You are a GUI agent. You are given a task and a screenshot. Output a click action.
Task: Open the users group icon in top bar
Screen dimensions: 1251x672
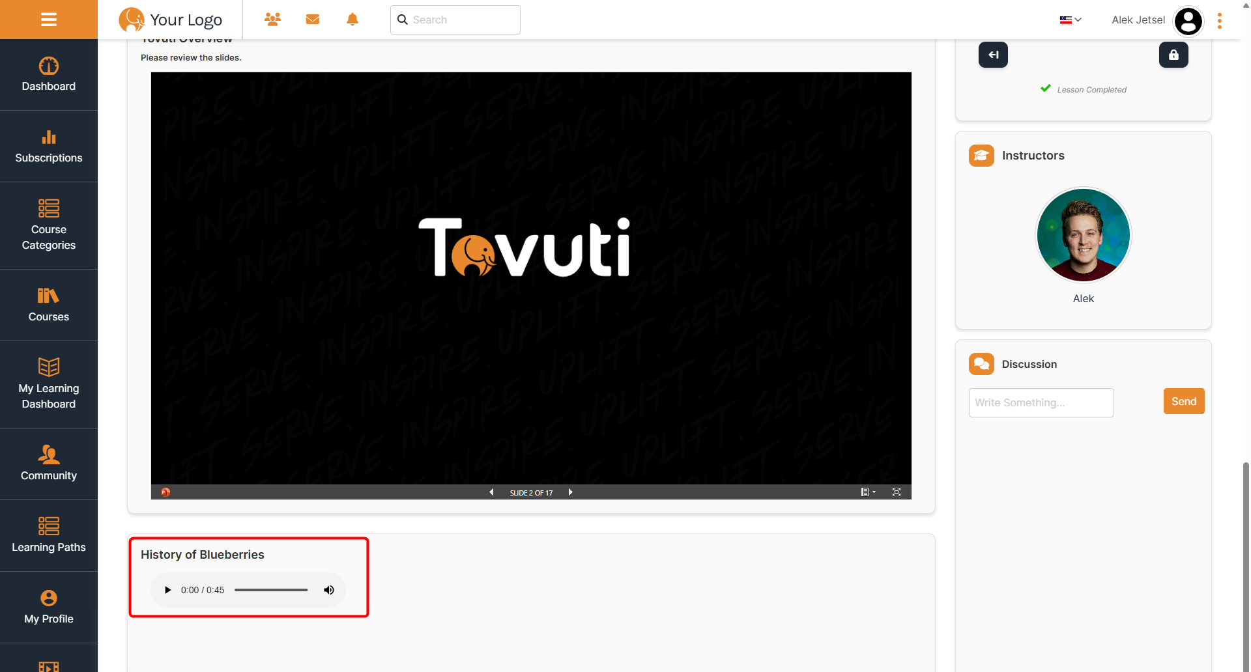coord(272,20)
